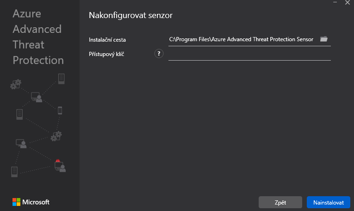
Task: Click the Instalační cesta label
Action: click(107, 40)
